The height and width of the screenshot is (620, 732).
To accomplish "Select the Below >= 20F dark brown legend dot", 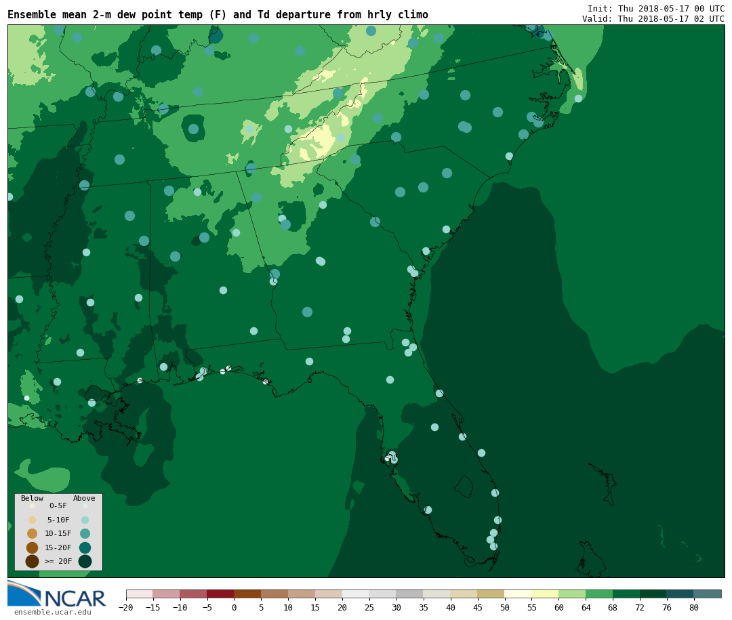I will [33, 561].
